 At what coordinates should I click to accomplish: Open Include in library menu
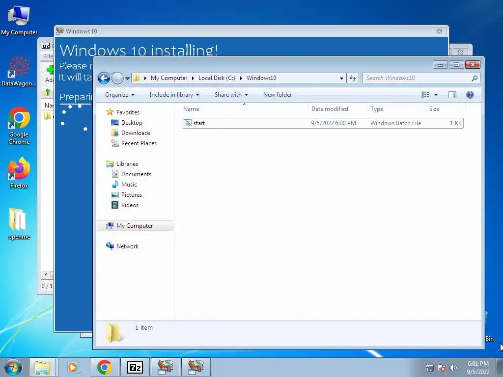coord(174,95)
